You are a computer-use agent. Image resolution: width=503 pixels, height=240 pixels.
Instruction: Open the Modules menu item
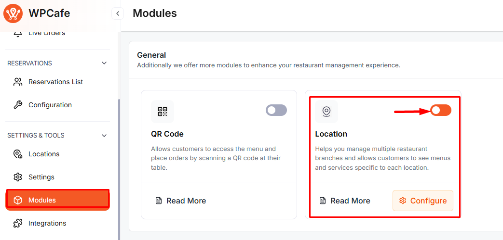click(x=57, y=200)
